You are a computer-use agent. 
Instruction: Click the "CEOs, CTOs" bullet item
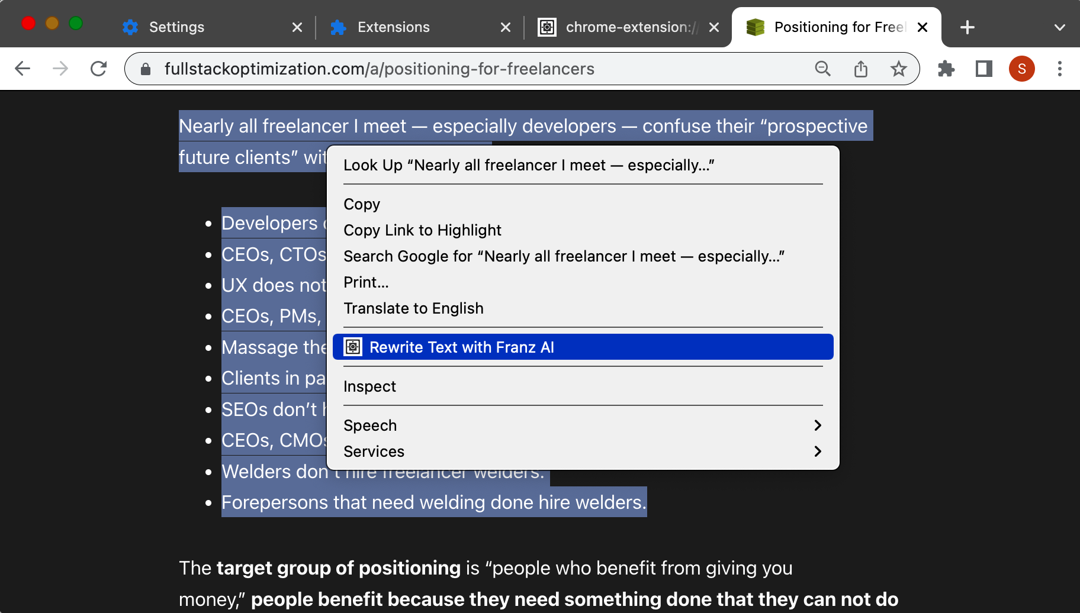click(274, 254)
